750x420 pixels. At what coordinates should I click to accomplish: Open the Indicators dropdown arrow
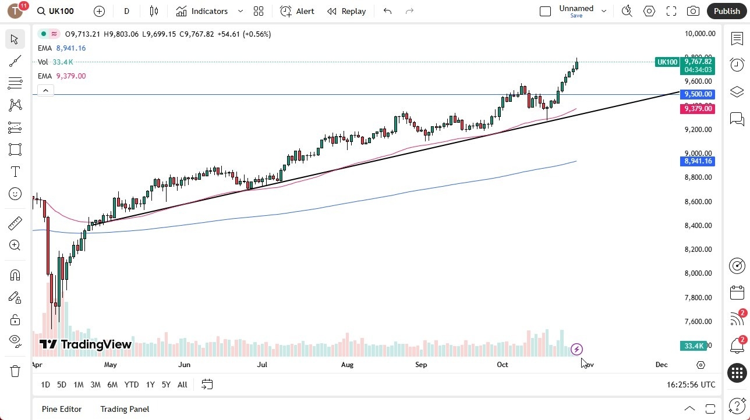click(240, 11)
